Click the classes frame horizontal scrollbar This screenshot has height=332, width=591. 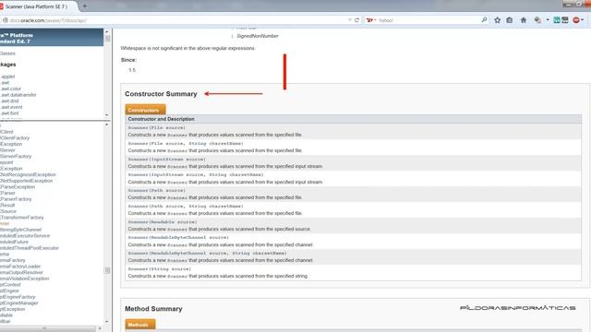pos(48,328)
